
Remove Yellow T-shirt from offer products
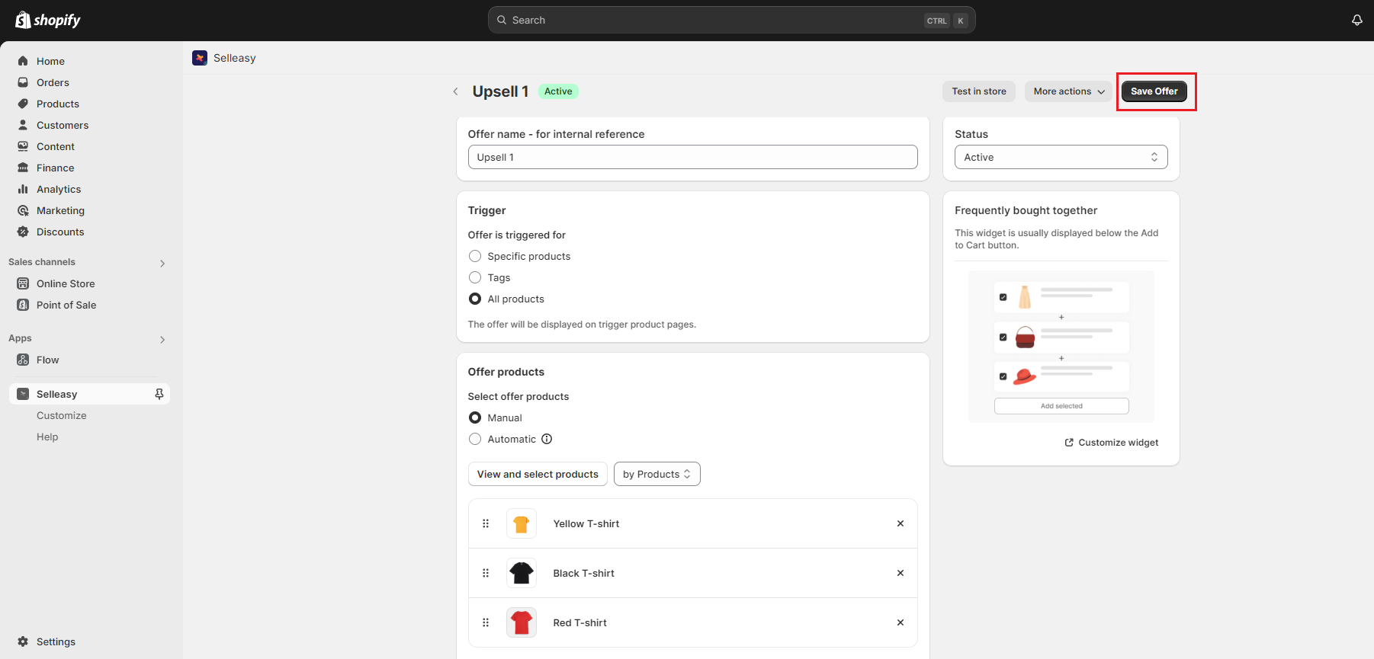(900, 523)
